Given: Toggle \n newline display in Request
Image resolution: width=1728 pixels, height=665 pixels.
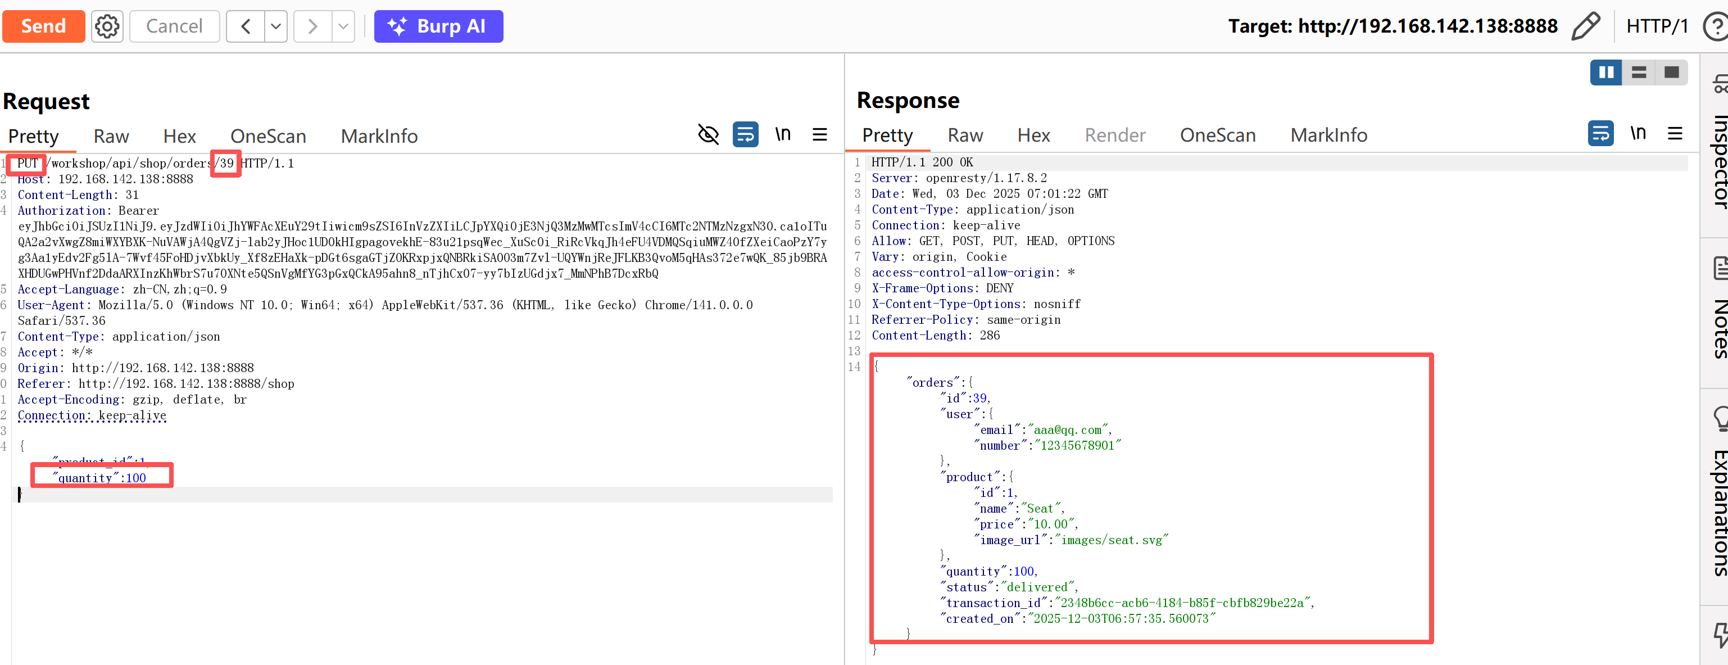Looking at the screenshot, I should [x=783, y=134].
